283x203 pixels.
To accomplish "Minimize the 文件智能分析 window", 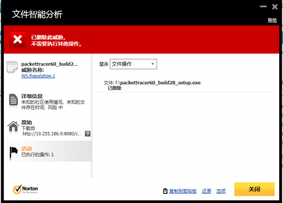I will point(263,7).
